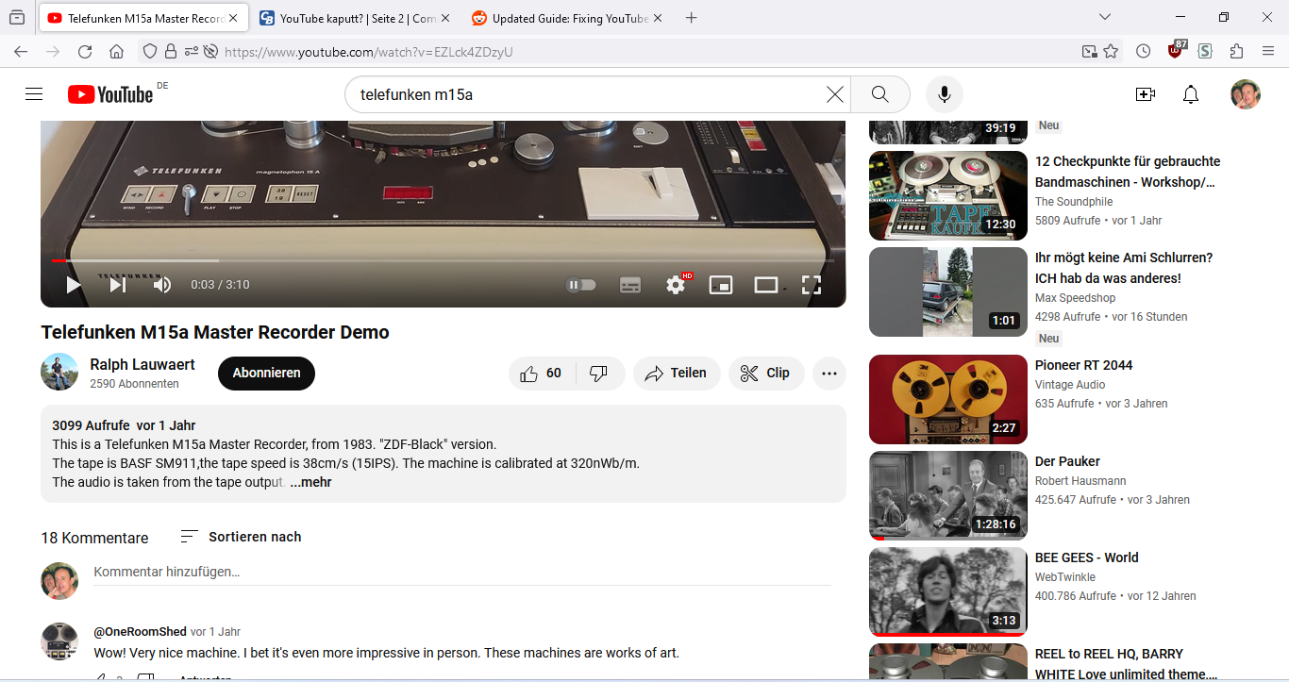Open the browser history clock icon

[1143, 52]
